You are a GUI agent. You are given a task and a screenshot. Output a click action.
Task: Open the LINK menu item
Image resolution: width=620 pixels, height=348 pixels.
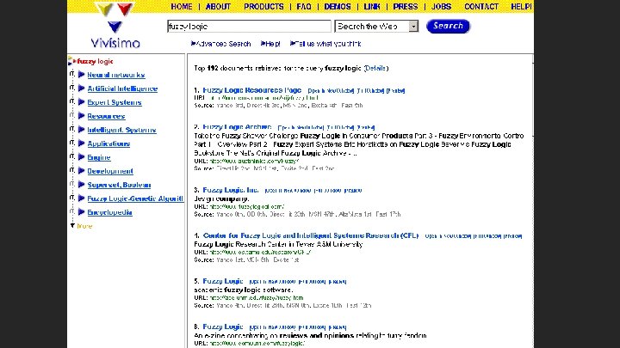click(x=372, y=7)
